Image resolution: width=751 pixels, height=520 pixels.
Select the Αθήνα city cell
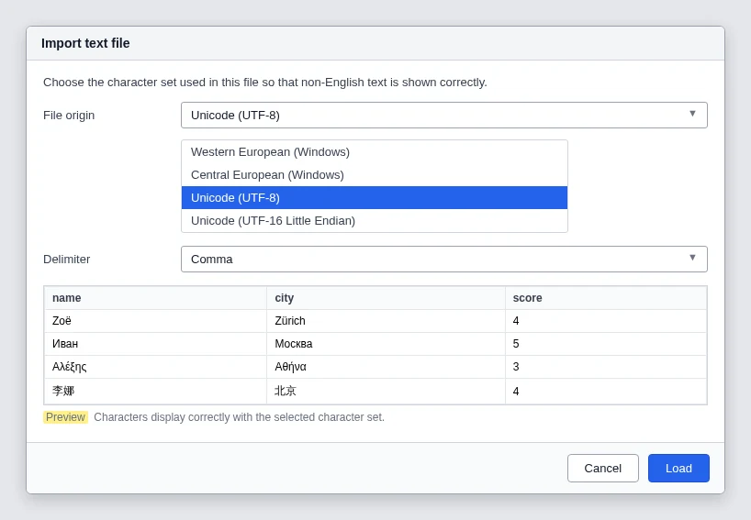pyautogui.click(x=386, y=367)
